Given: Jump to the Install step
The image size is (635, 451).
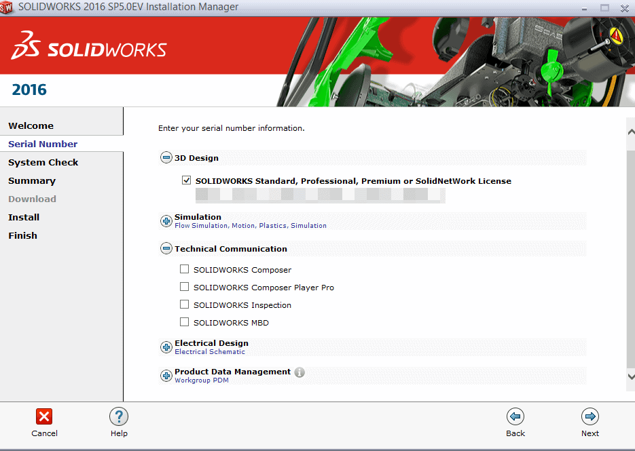Looking at the screenshot, I should coord(24,217).
